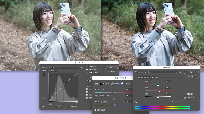
Task: Click the black point input slider under the curve
Action: 49,103
